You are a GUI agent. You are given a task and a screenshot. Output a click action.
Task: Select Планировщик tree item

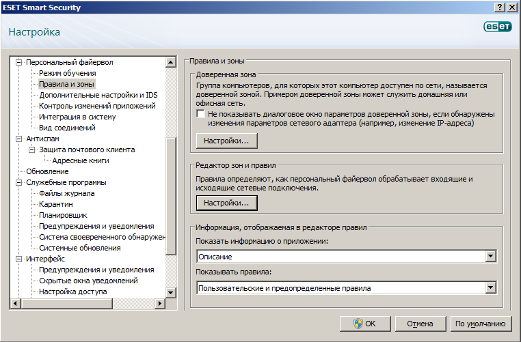(63, 215)
